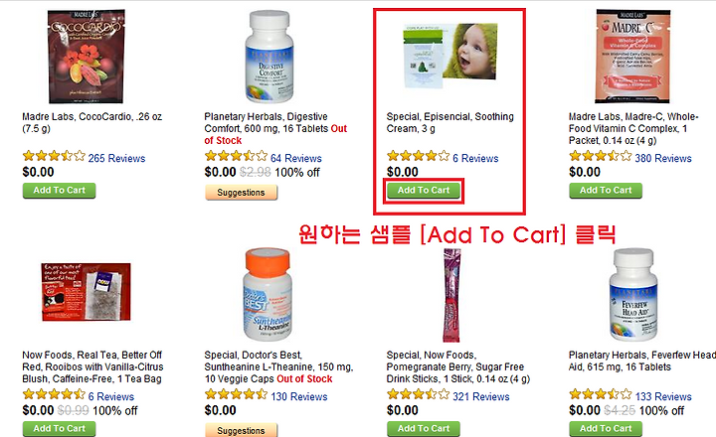Click the Episencial baby cream image
716x437 pixels.
(x=449, y=56)
